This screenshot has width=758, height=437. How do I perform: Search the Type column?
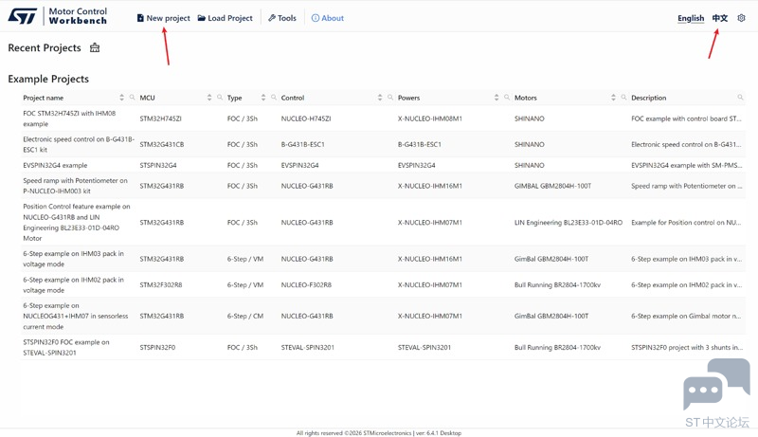(274, 98)
